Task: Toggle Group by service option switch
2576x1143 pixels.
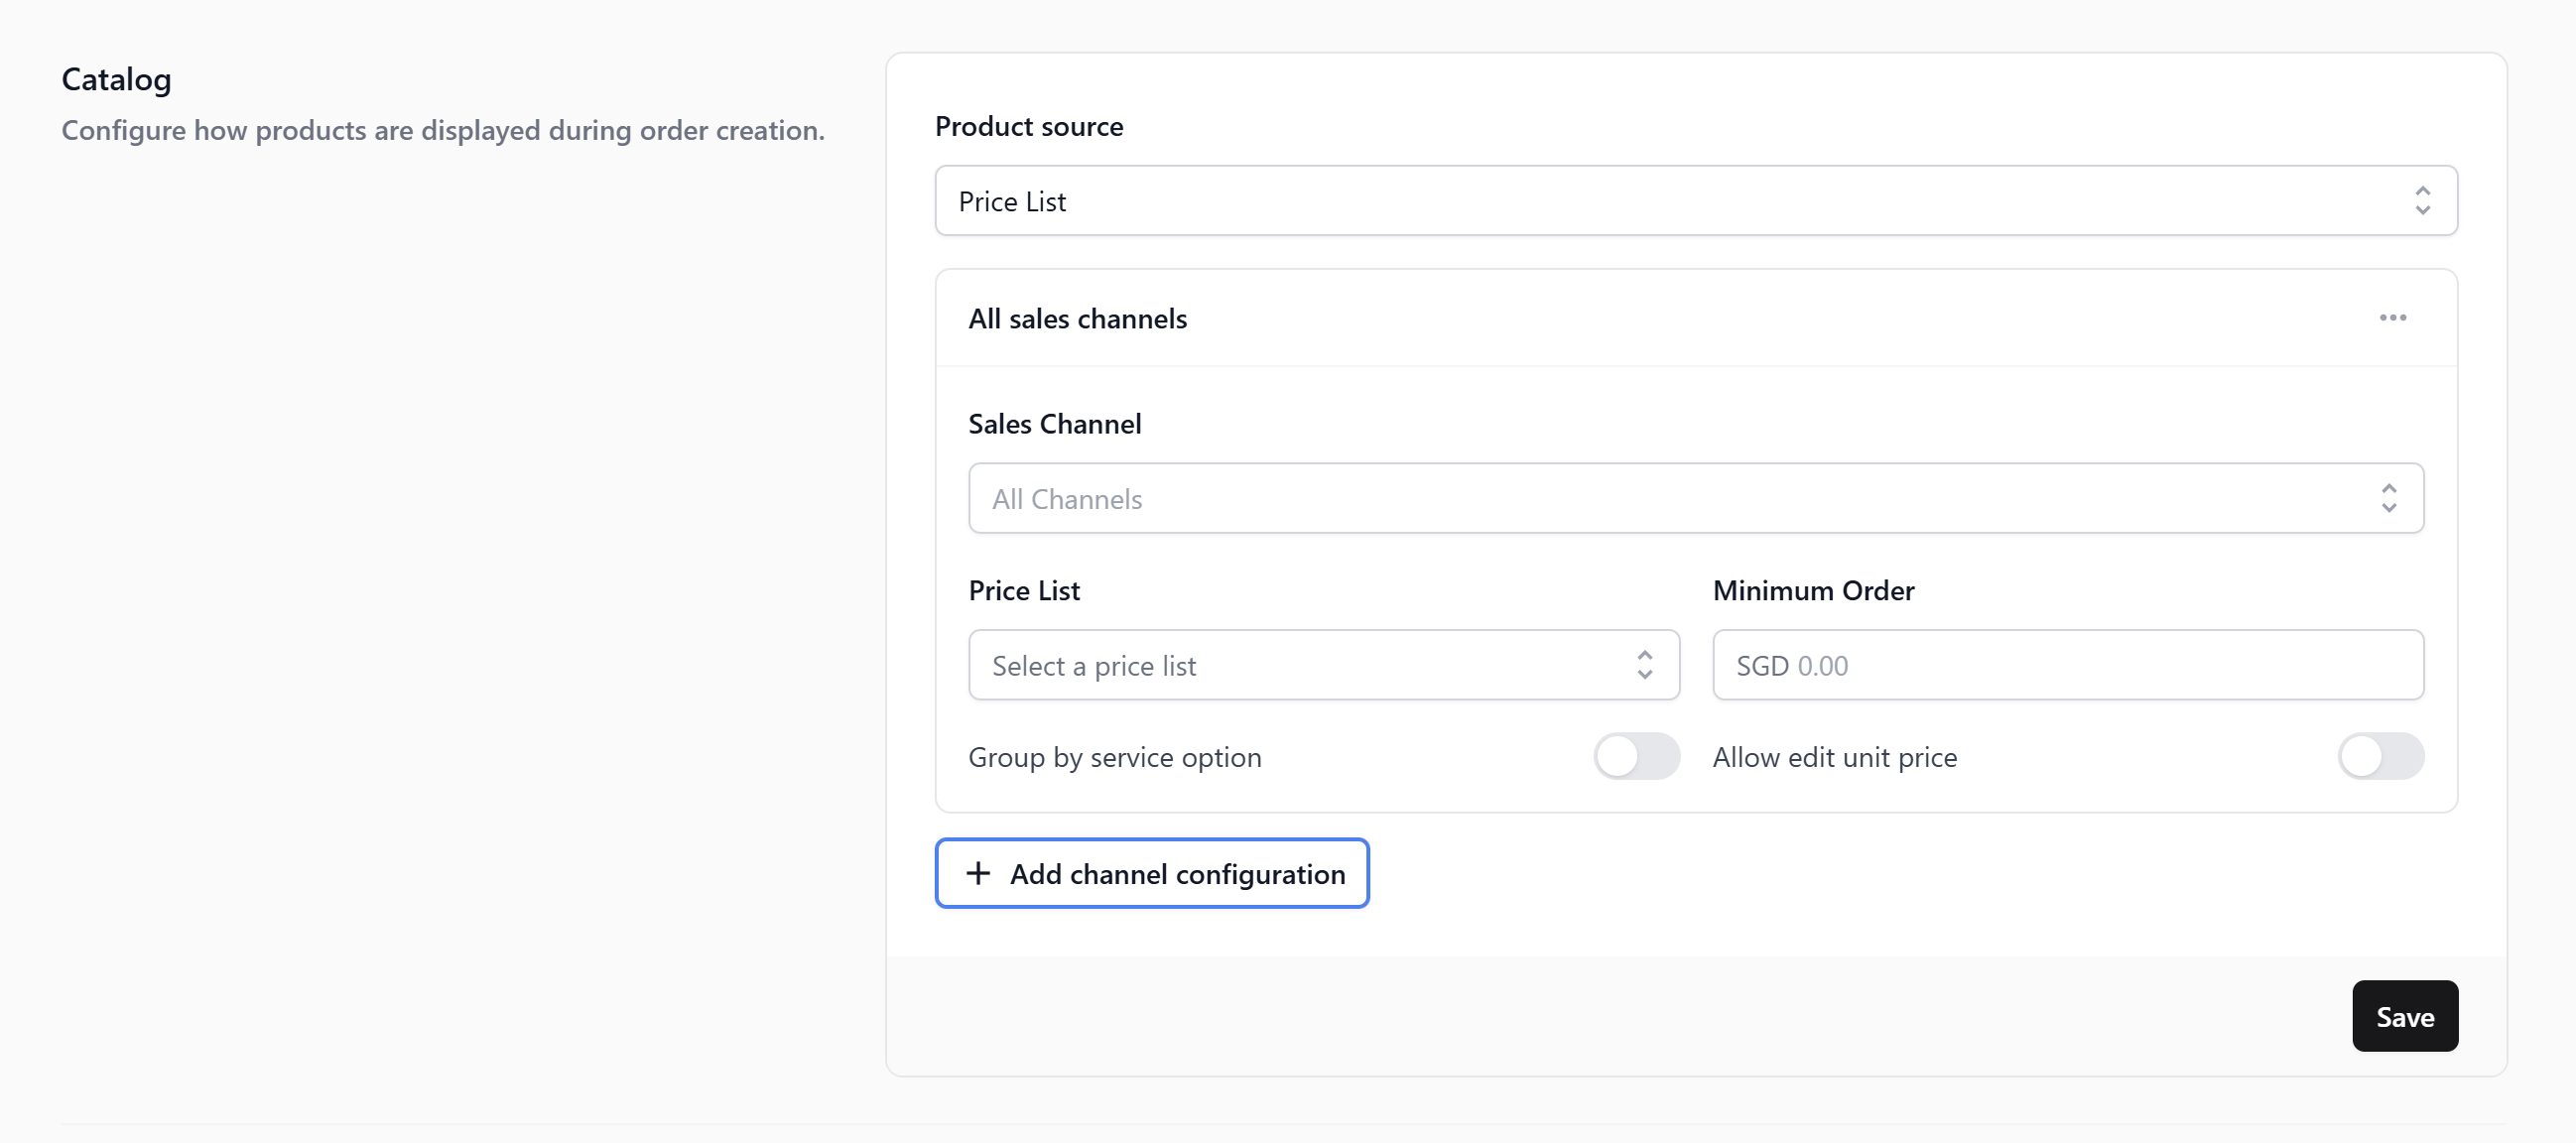Action: tap(1636, 756)
